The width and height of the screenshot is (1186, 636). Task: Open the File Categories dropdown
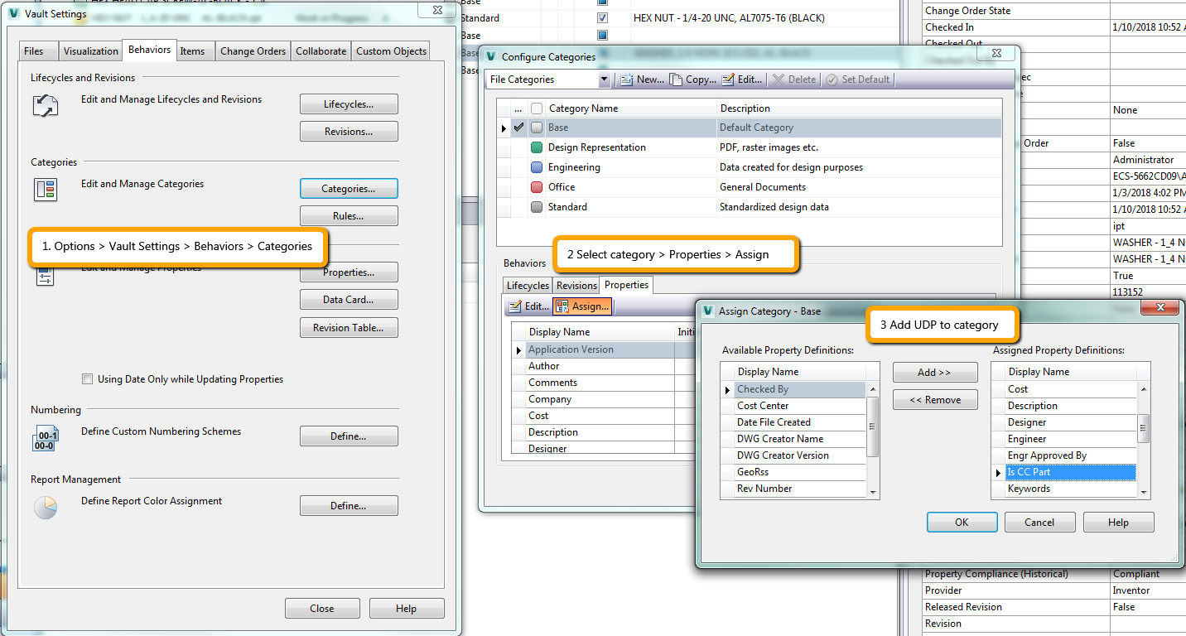[604, 79]
